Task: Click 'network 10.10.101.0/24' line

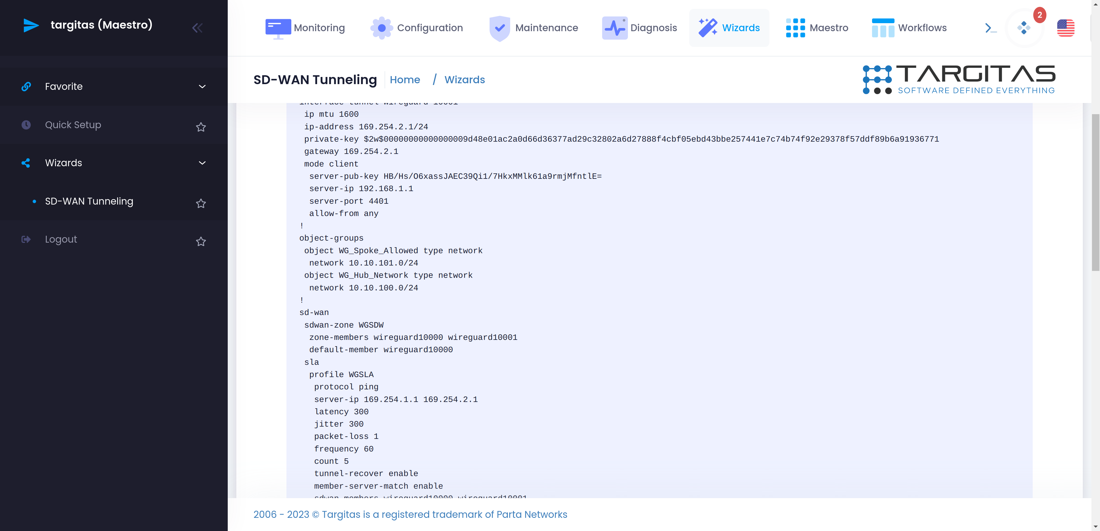Action: (364, 263)
